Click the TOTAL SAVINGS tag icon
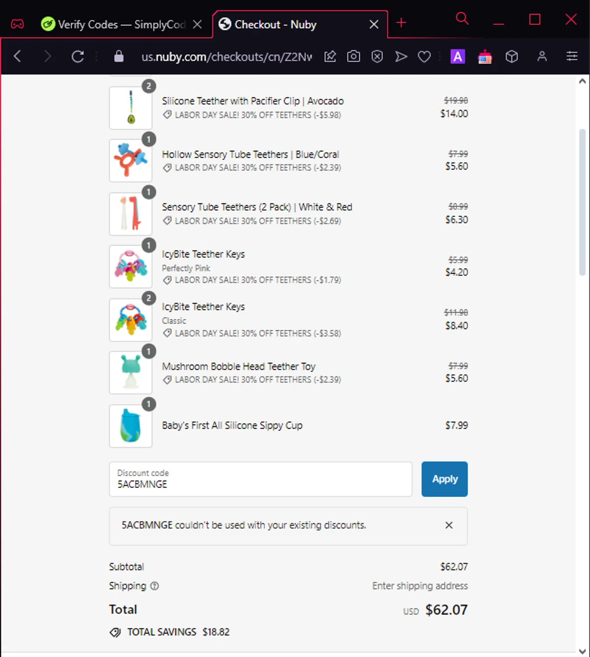Screen dimensions: 590x657 (115, 632)
